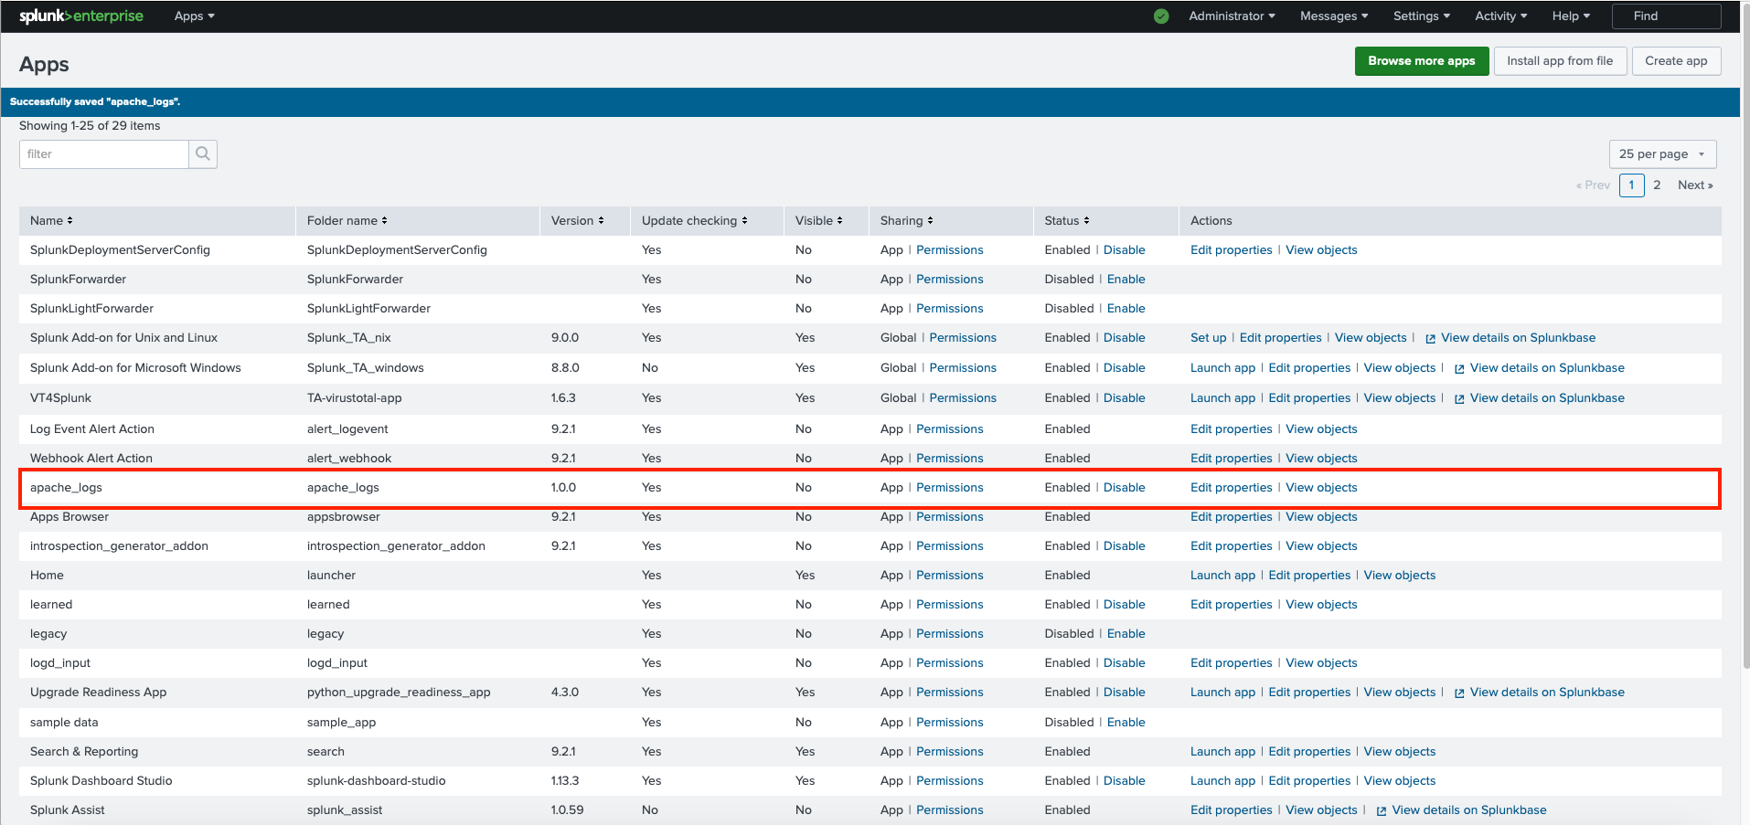This screenshot has height=825, width=1750.
Task: Open View details on Splunkbase for Splunk Assist
Action: coord(1469,809)
